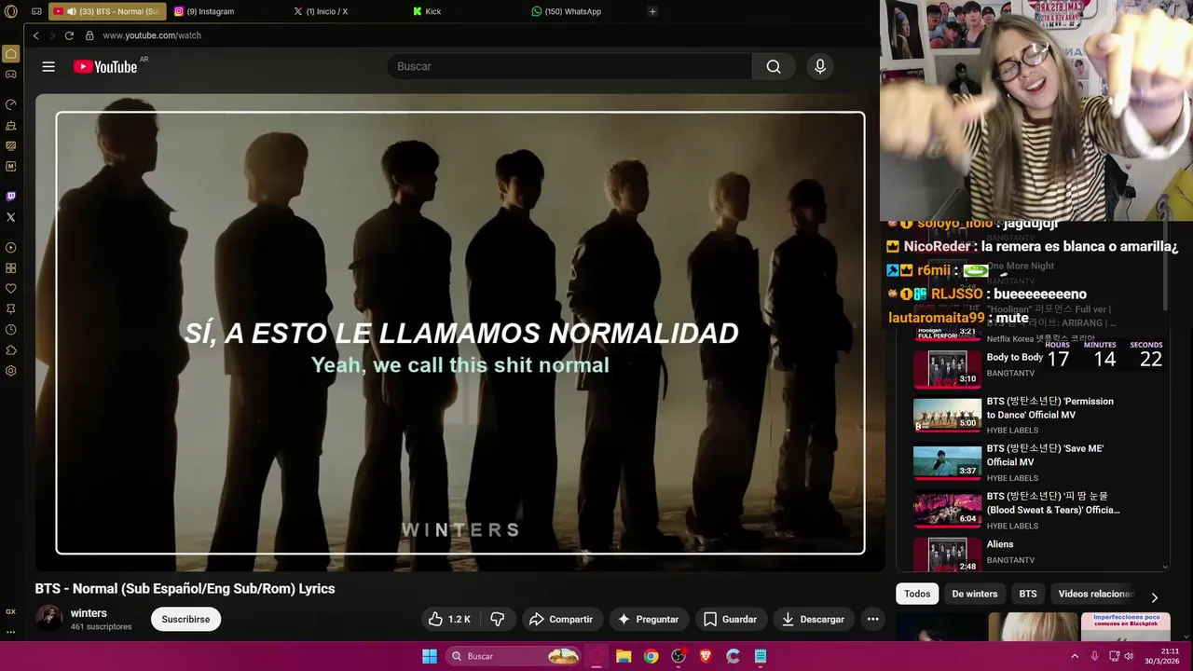Image resolution: width=1193 pixels, height=671 pixels.
Task: Open the winters channel name link
Action: tap(89, 613)
